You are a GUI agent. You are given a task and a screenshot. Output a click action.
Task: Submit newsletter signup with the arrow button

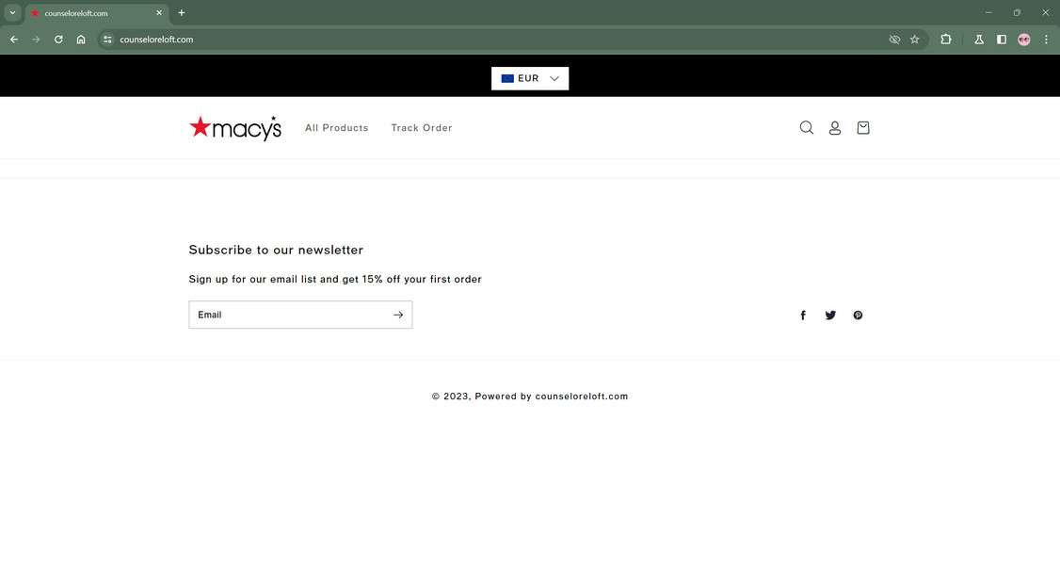click(397, 315)
